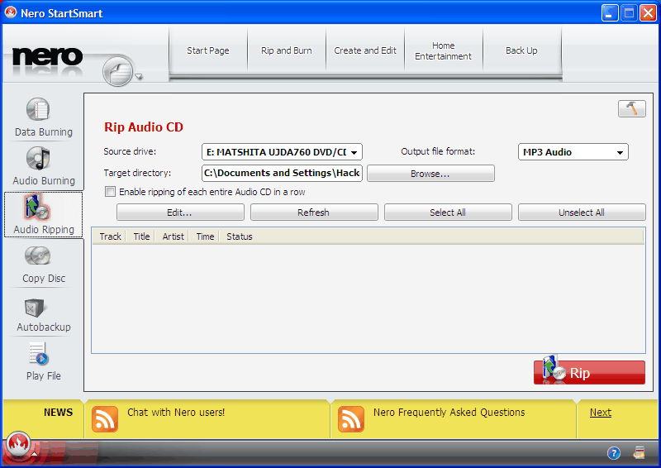Switch to the Back Up tab
The height and width of the screenshot is (468, 661).
pos(521,50)
